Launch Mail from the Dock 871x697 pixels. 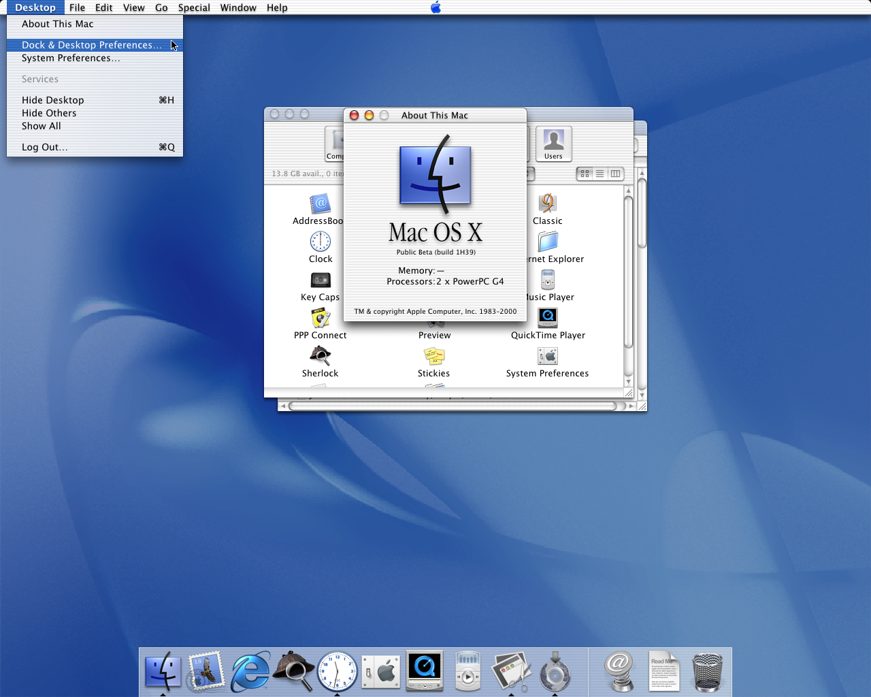[x=206, y=671]
